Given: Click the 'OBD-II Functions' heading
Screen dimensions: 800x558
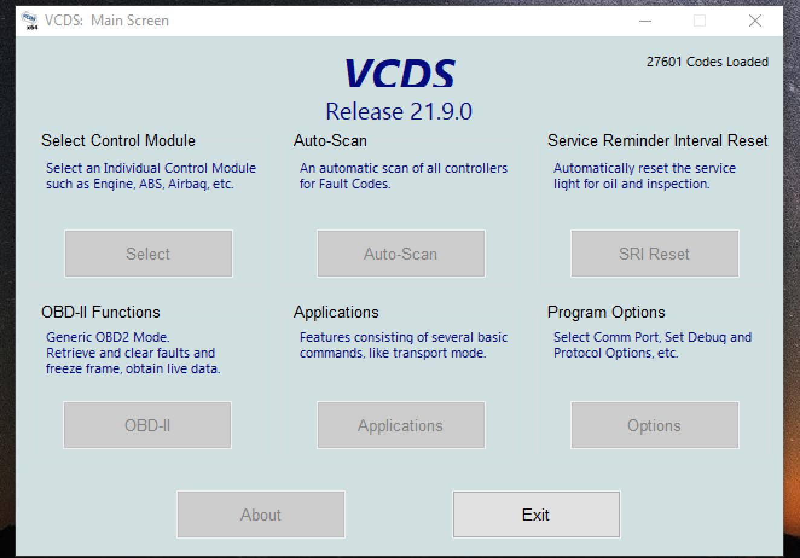Looking at the screenshot, I should tap(101, 312).
